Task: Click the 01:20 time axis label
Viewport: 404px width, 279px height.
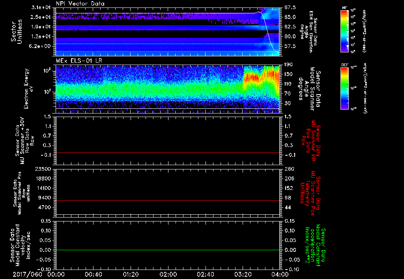Action: point(131,274)
